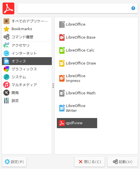Image resolution: width=140 pixels, height=169 pixels.
Task: Click the sliders icon beside 設定 category
Action: 6,101
